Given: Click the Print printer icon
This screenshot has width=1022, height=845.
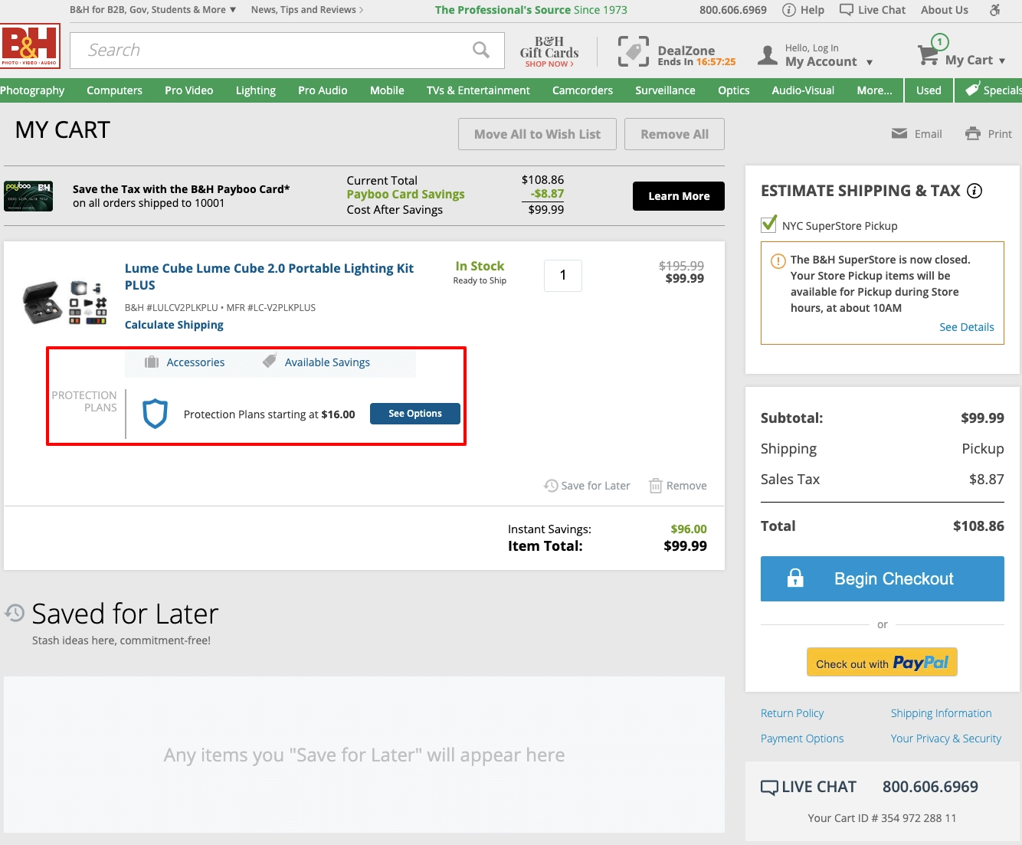Looking at the screenshot, I should [973, 134].
